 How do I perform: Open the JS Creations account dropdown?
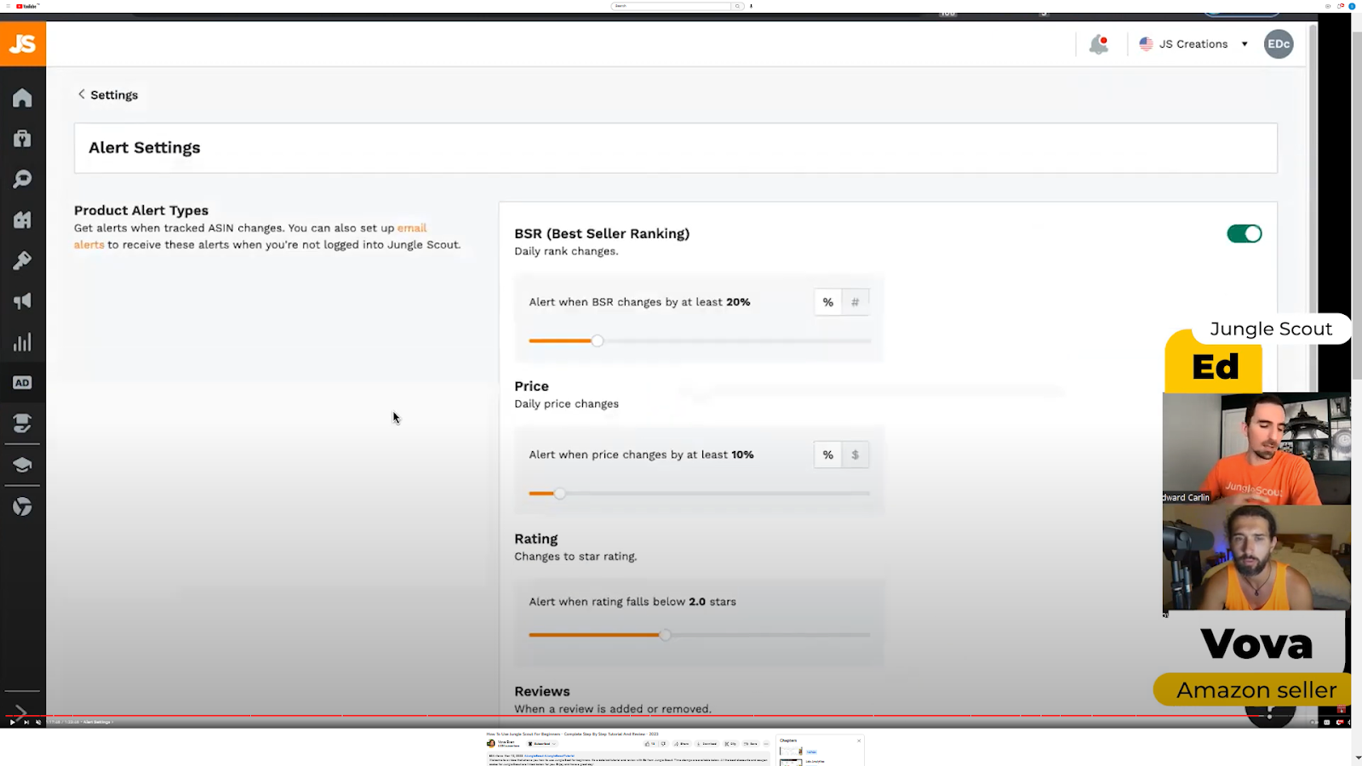(1193, 44)
